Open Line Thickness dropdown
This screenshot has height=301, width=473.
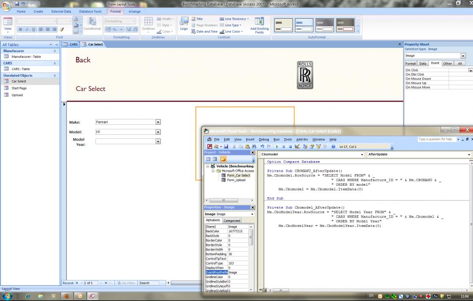point(234,19)
